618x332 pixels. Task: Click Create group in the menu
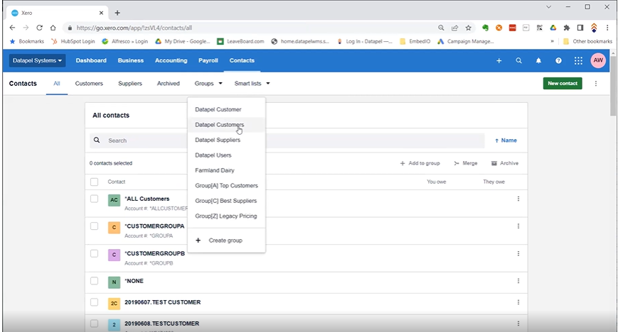click(226, 240)
